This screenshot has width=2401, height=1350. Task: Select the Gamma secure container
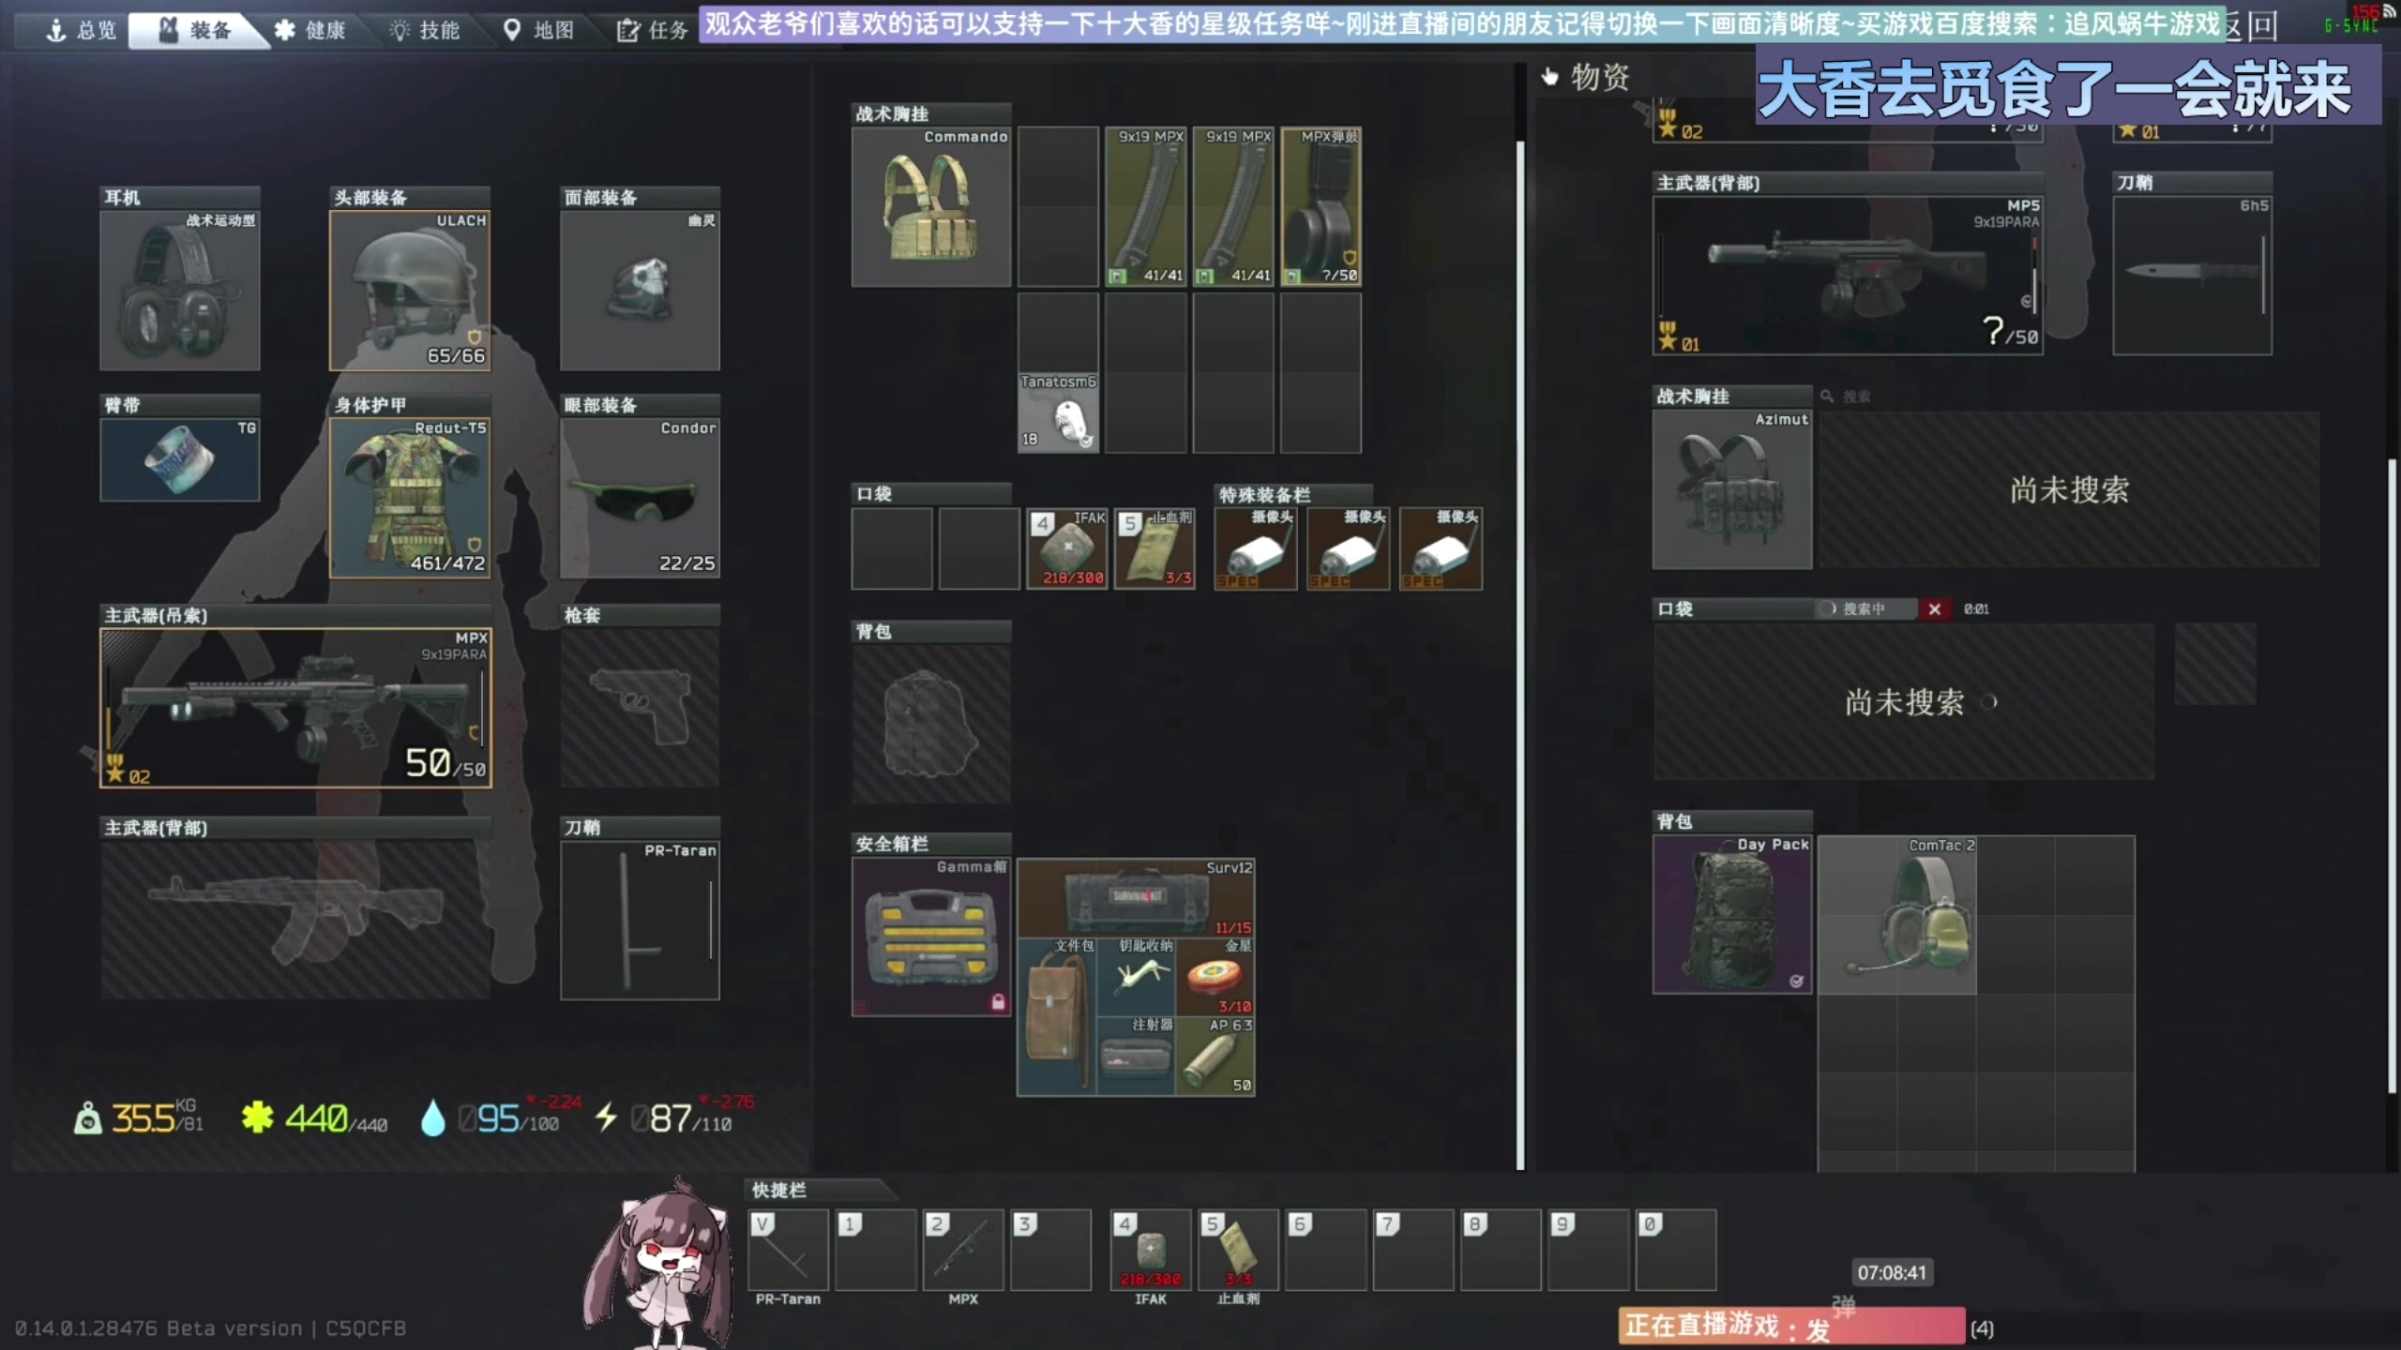click(931, 937)
